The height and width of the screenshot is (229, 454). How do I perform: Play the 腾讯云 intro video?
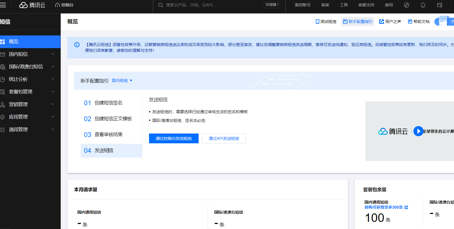pos(418,131)
